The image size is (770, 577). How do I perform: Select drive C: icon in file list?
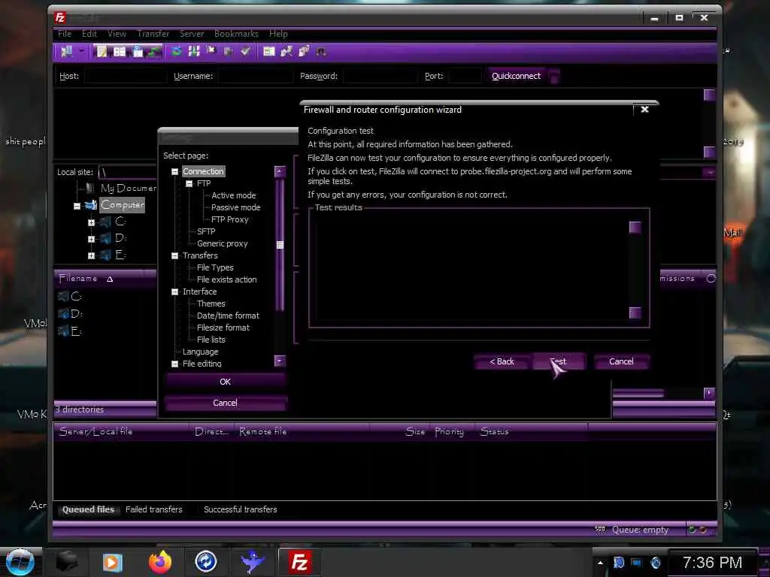click(63, 296)
